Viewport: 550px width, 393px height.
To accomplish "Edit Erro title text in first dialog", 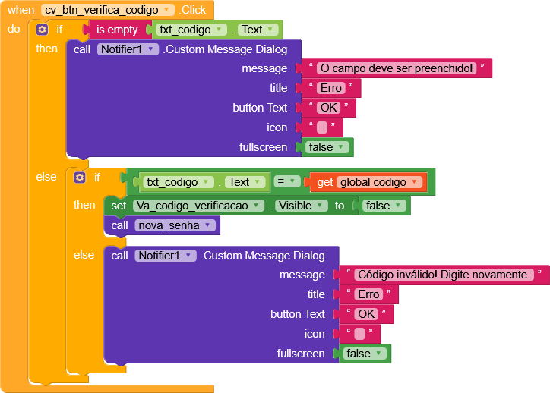I will [330, 88].
